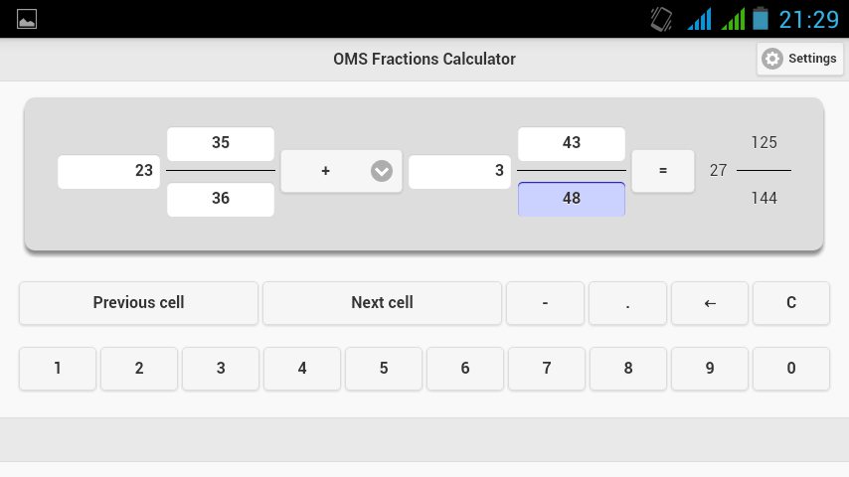Tap the picture icon in status bar
849x477 pixels.
27,19
